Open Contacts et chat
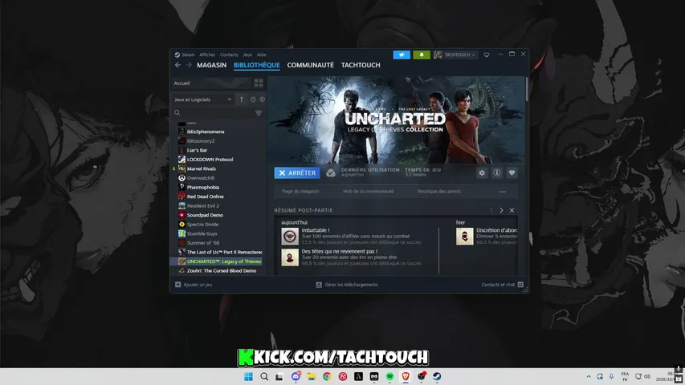685x385 pixels. tap(503, 285)
